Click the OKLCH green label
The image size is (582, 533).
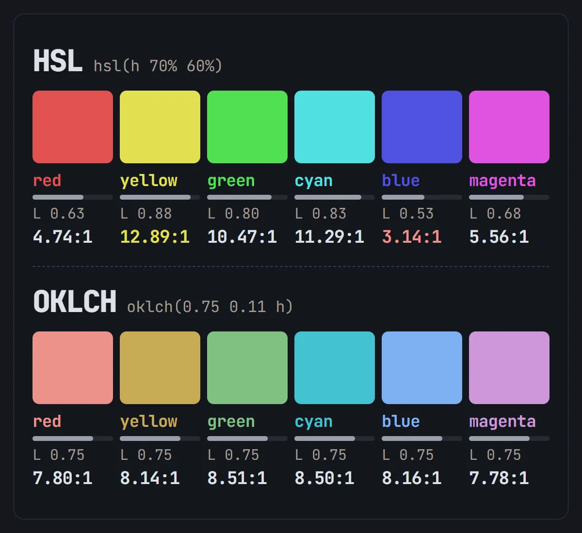tap(231, 423)
